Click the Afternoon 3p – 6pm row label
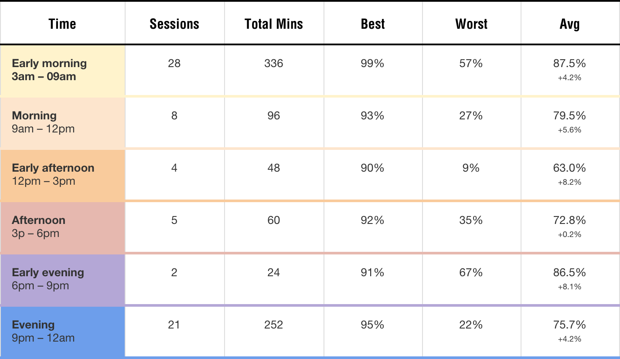Image resolution: width=620 pixels, height=359 pixels. pyautogui.click(x=38, y=227)
